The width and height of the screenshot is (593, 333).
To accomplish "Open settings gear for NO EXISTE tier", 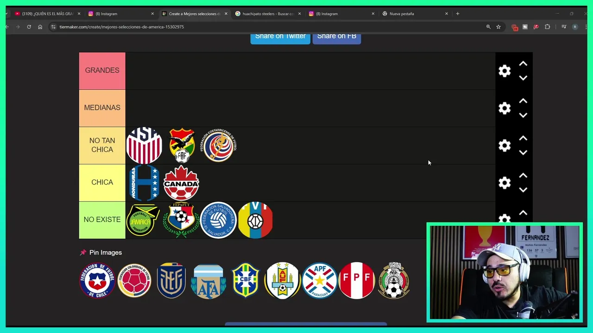I will click(x=505, y=219).
